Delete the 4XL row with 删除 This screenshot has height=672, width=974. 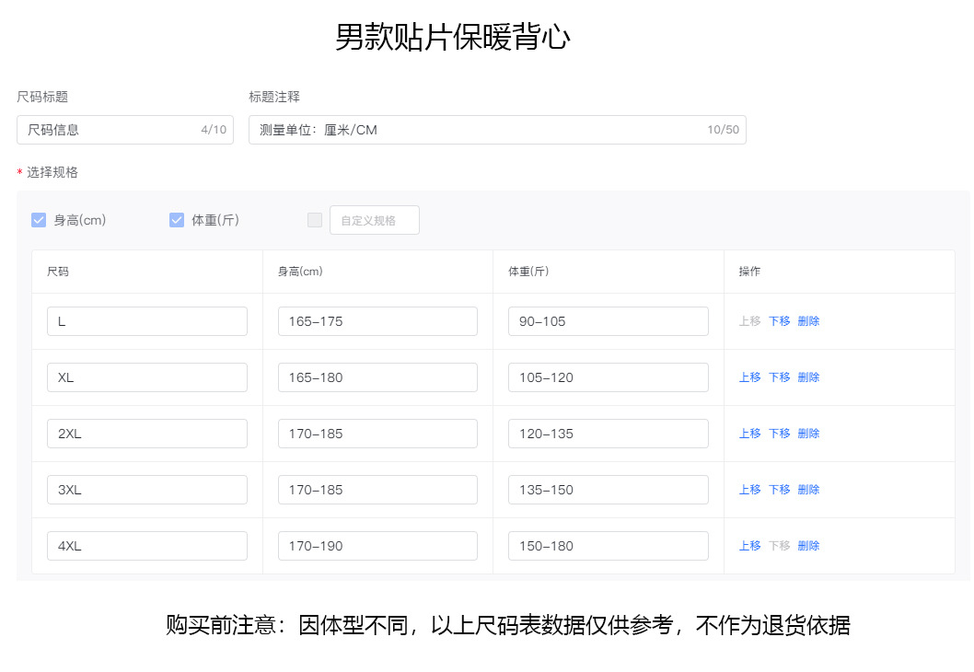click(807, 545)
